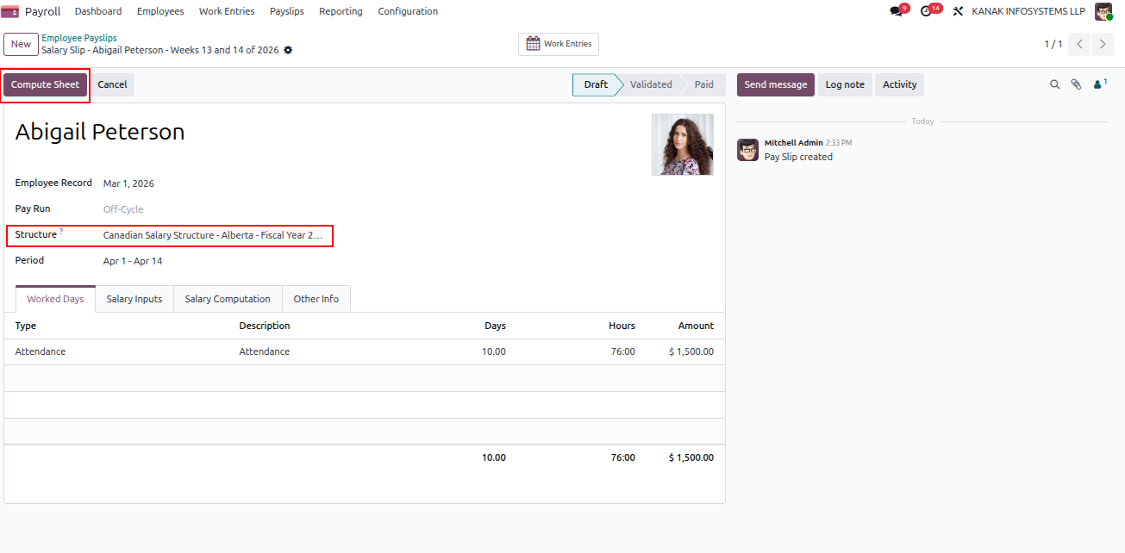Go to the next record arrow
Image resolution: width=1125 pixels, height=553 pixels.
tap(1103, 44)
